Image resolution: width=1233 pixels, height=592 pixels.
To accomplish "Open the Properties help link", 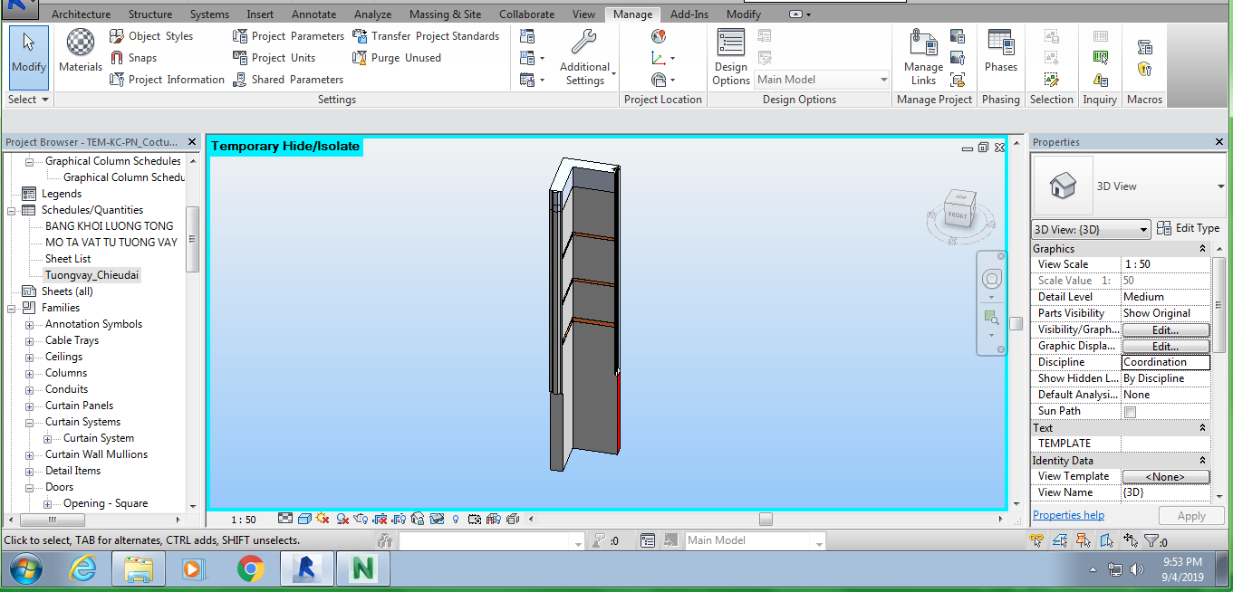I will (1068, 515).
